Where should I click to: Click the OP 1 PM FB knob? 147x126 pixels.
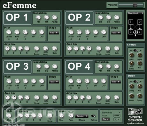55,18
